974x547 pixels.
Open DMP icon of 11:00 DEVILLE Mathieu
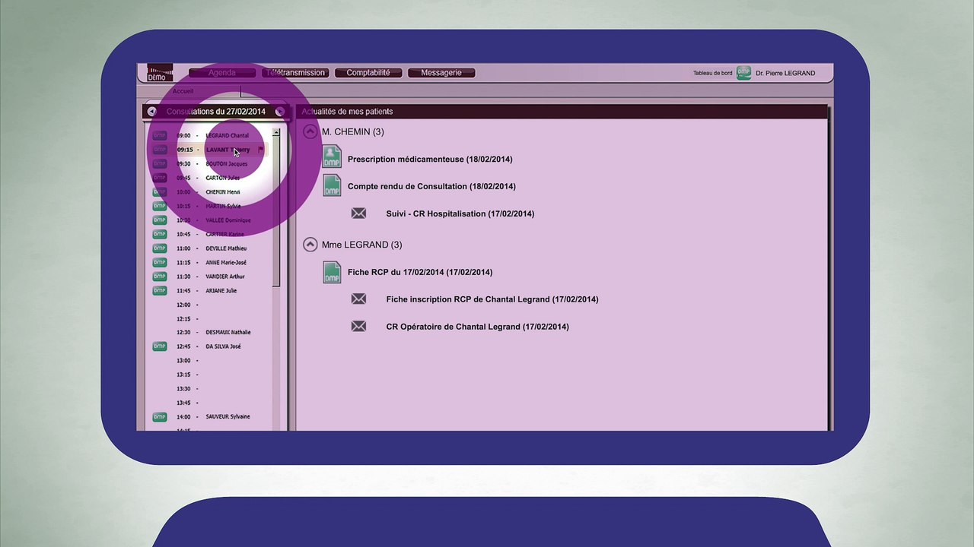159,248
